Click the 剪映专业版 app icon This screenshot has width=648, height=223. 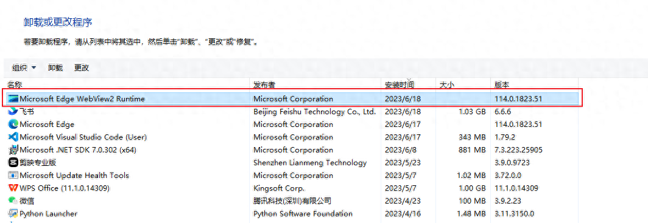13,162
